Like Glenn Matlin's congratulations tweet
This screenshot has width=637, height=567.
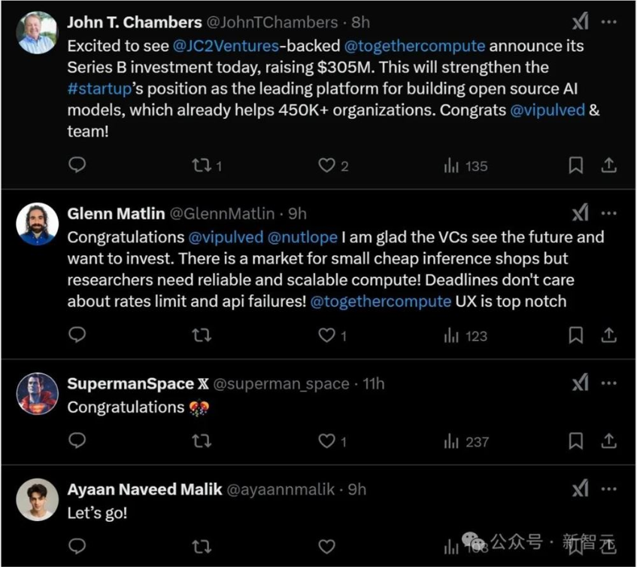pyautogui.click(x=326, y=335)
